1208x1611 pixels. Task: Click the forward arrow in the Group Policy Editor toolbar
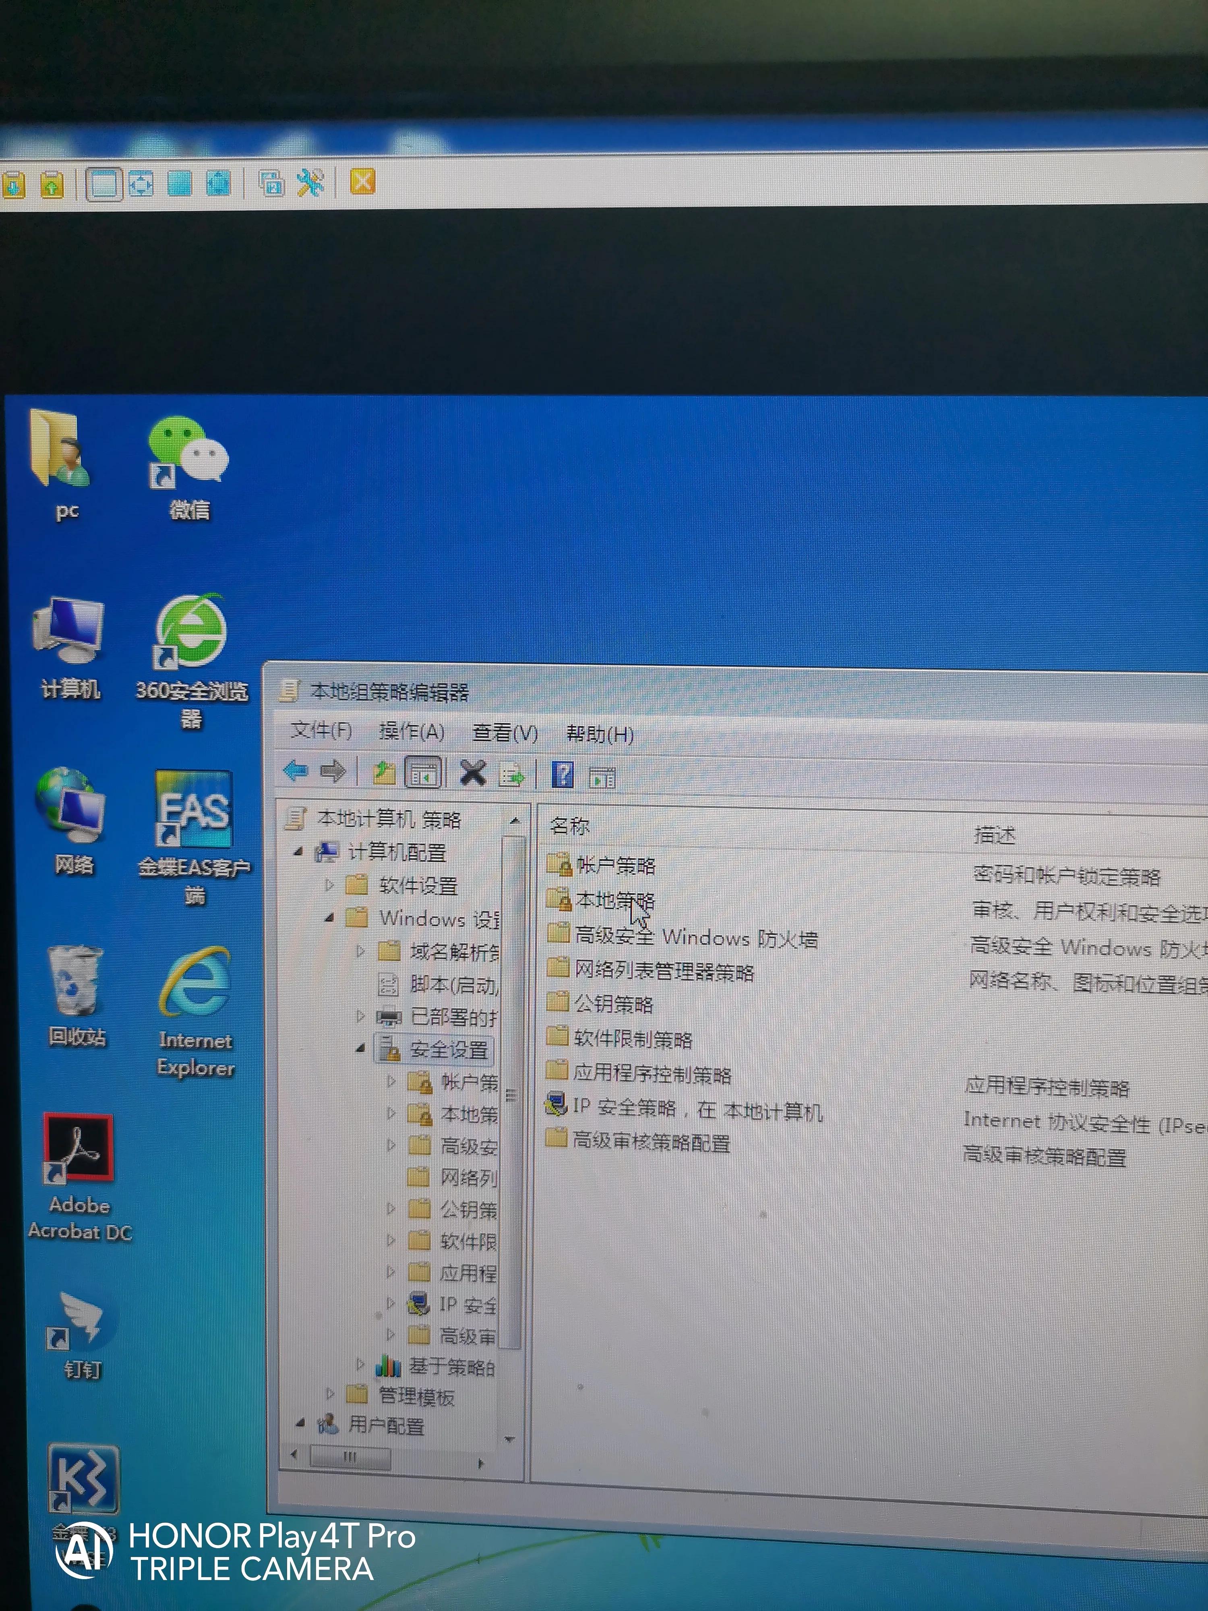333,771
